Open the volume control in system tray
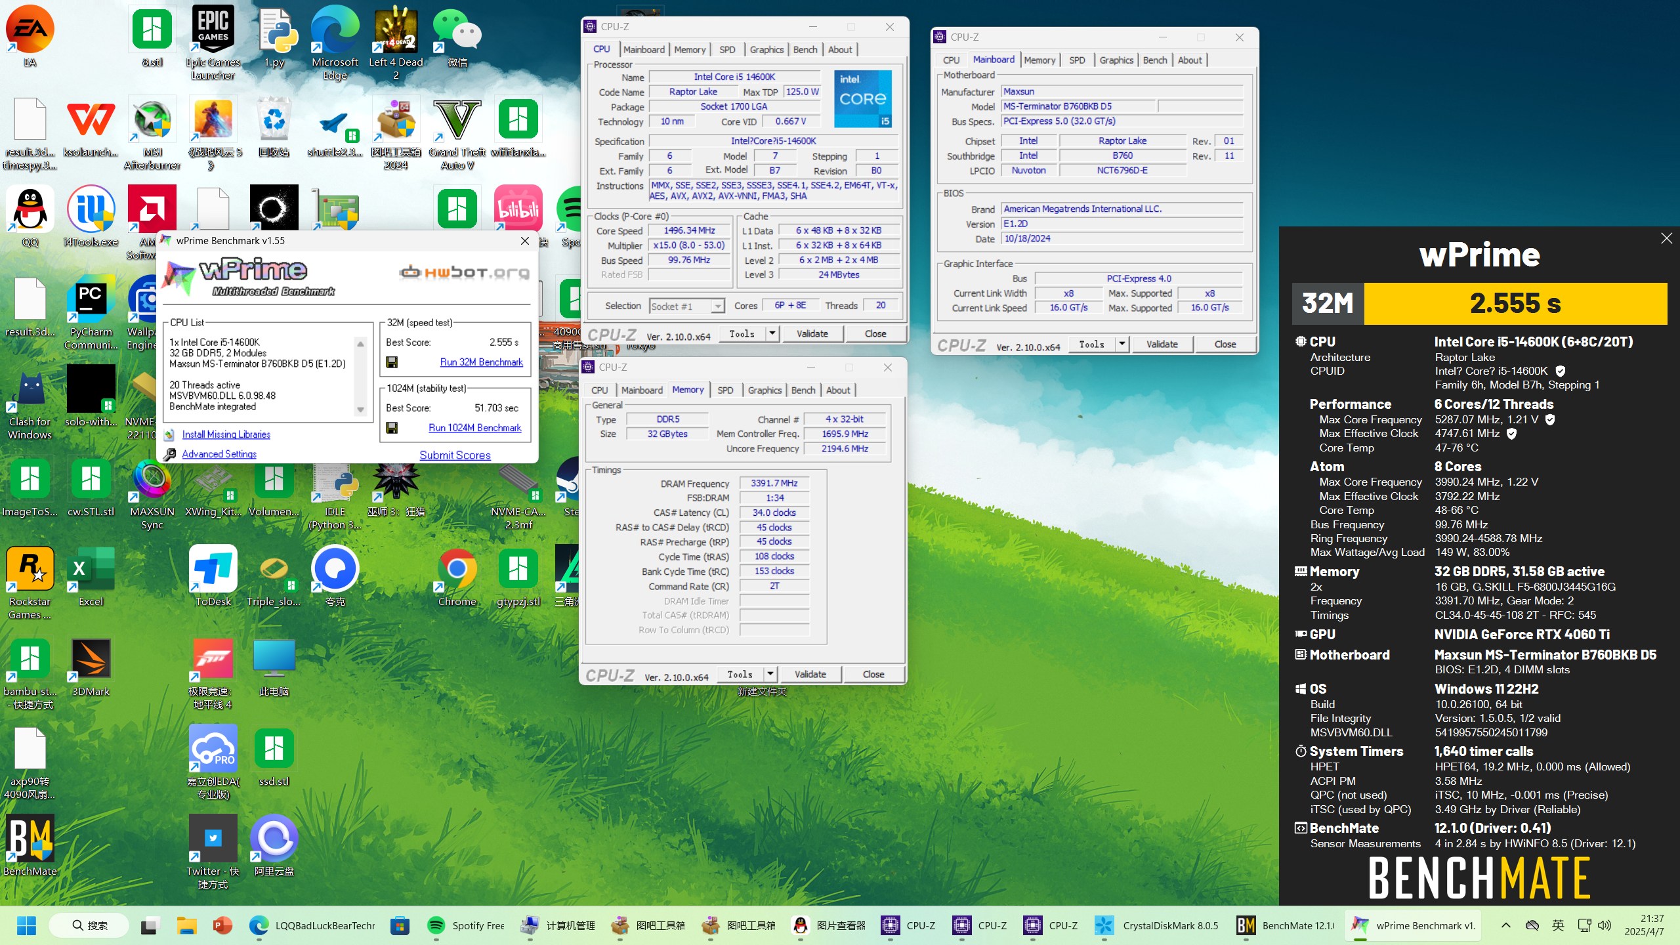 pos(1605,925)
